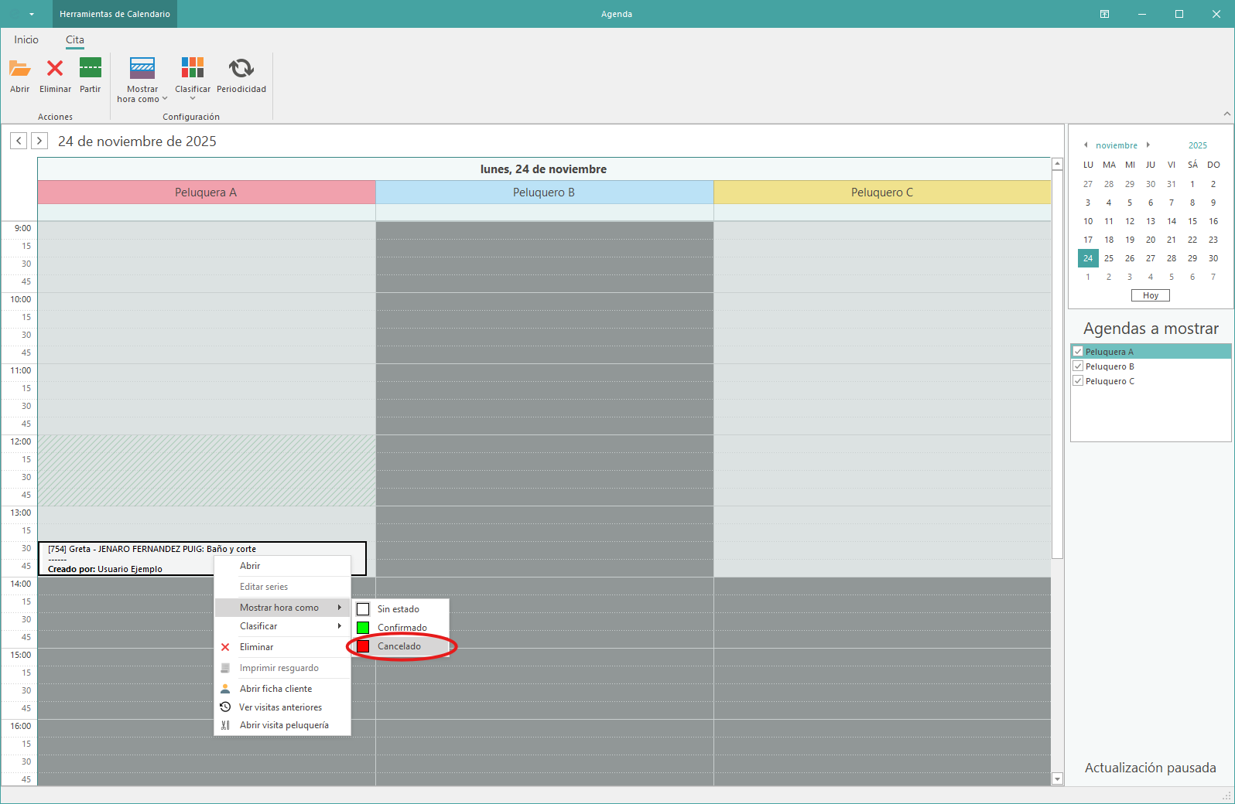Image resolution: width=1235 pixels, height=804 pixels.
Task: Toggle Peluquero C agenda checkbox
Action: pyautogui.click(x=1078, y=381)
